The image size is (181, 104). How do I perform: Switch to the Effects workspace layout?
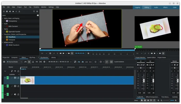point(165,7)
